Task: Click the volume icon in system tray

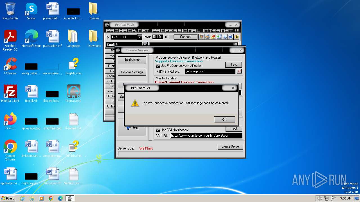Action: click(319, 198)
